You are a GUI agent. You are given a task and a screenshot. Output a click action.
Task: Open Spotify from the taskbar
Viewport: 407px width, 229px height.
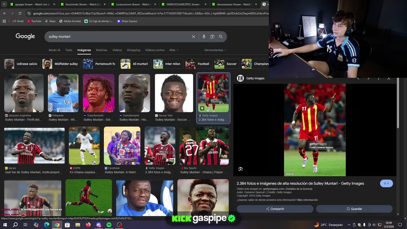click(x=109, y=225)
